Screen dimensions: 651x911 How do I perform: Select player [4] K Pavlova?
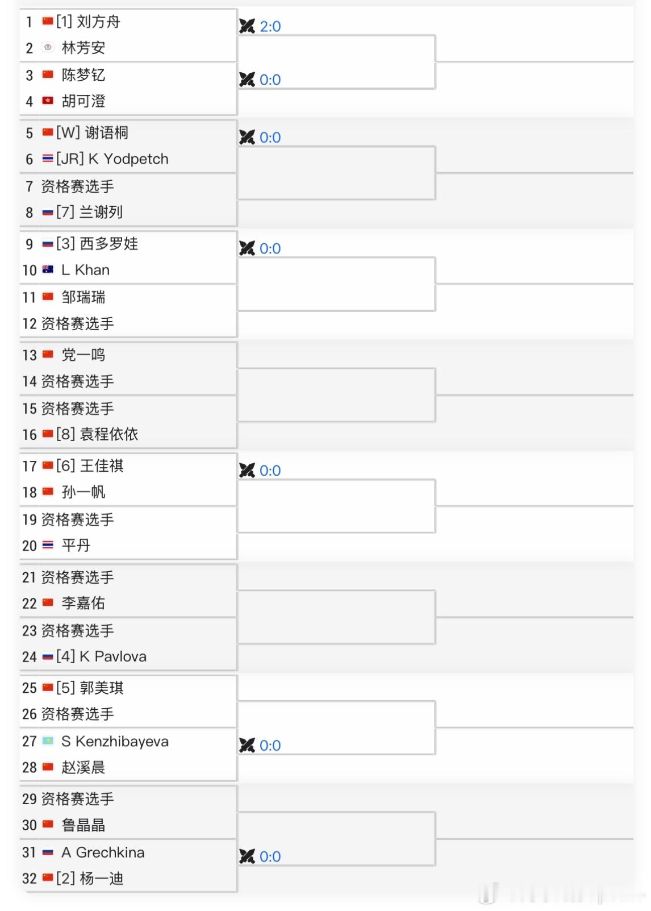(x=101, y=657)
